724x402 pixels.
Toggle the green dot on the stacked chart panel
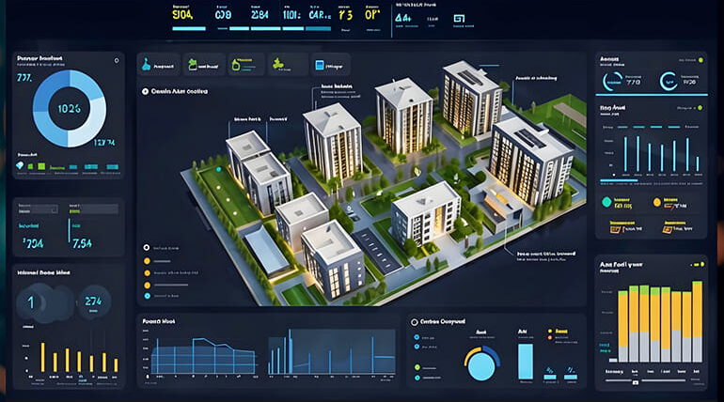click(x=702, y=264)
